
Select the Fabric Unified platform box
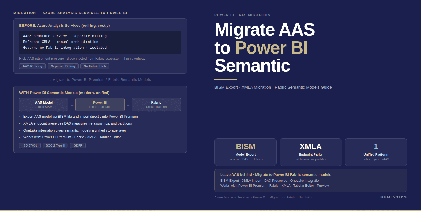coord(156,105)
